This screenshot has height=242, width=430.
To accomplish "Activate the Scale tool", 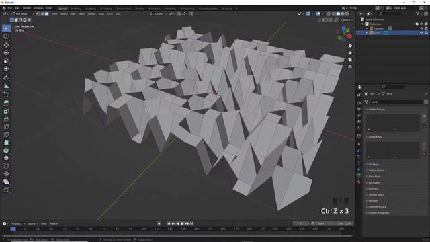I will coord(6,61).
